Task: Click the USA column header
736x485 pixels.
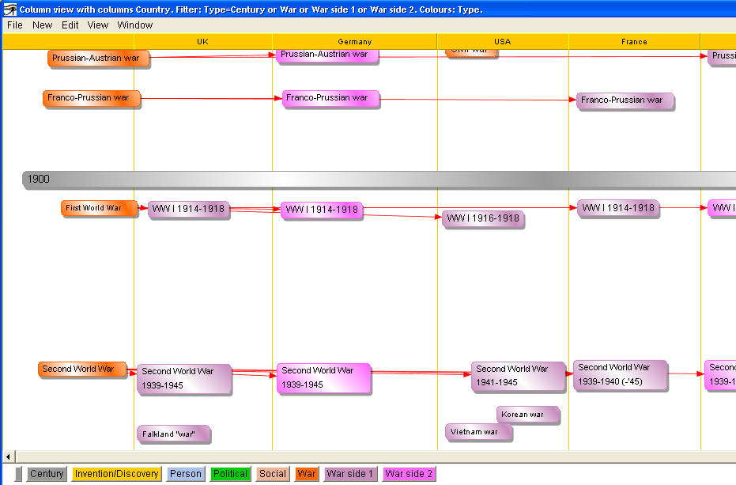Action: (502, 42)
